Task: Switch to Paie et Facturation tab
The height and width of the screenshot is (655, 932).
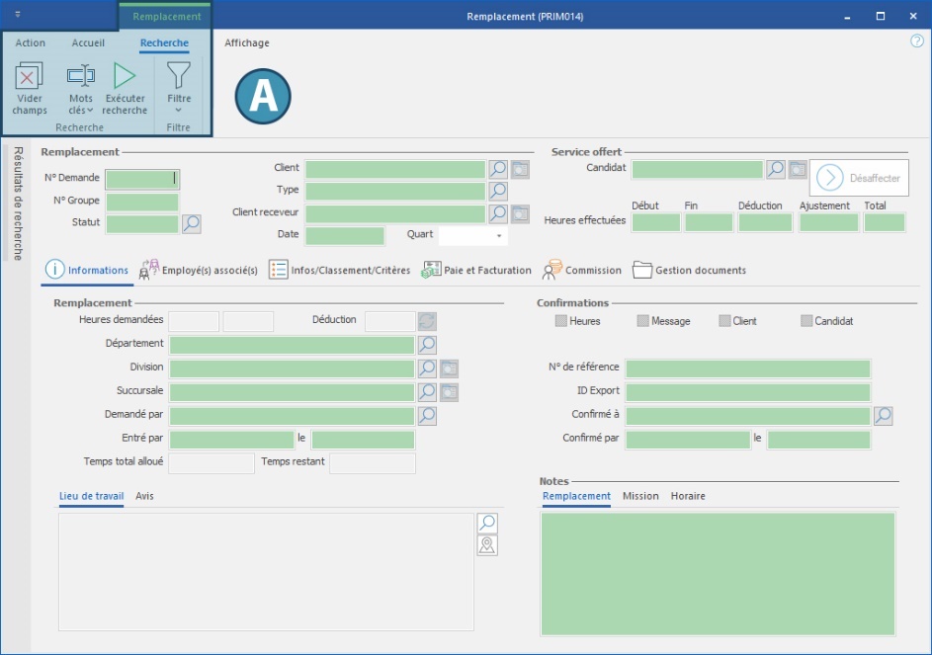Action: click(x=477, y=270)
